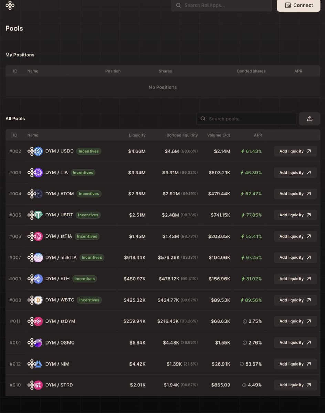Click the No Positions message
Screen dimensions: 325x413
(x=162, y=87)
